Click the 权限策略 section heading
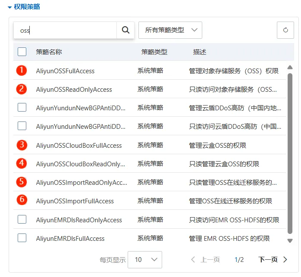The width and height of the screenshot is (301, 277). (x=27, y=7)
